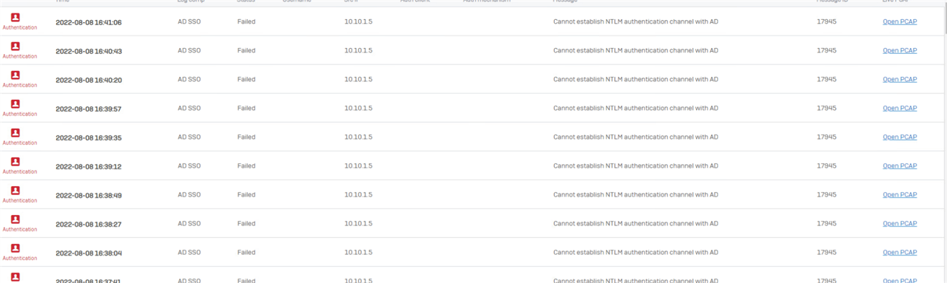Click the Authentication icon for 16:39:35 log
Screen dimensions: 947x283
click(x=15, y=132)
